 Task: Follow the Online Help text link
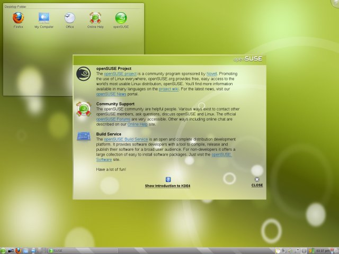pos(138,124)
